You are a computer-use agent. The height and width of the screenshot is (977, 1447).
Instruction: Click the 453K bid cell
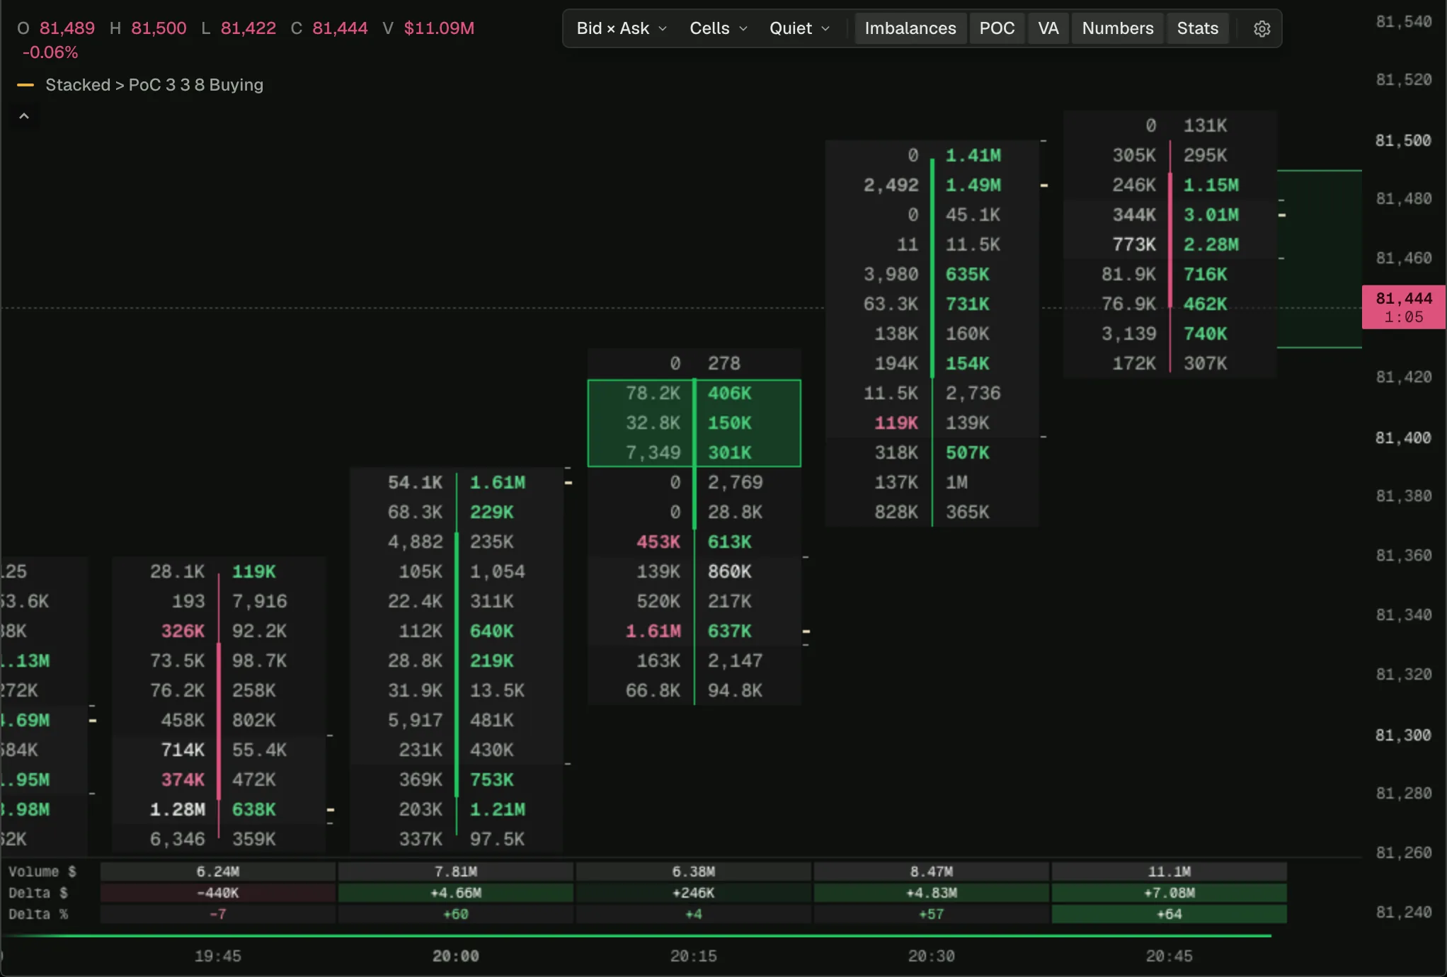[658, 542]
